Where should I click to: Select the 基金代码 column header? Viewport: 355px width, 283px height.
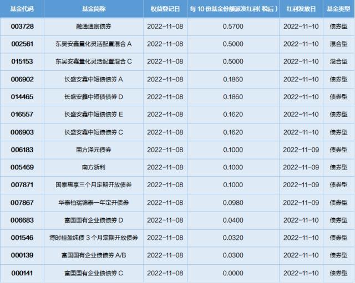(x=22, y=9)
